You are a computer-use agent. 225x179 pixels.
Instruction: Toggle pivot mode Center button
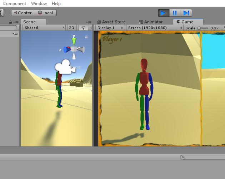[22, 13]
